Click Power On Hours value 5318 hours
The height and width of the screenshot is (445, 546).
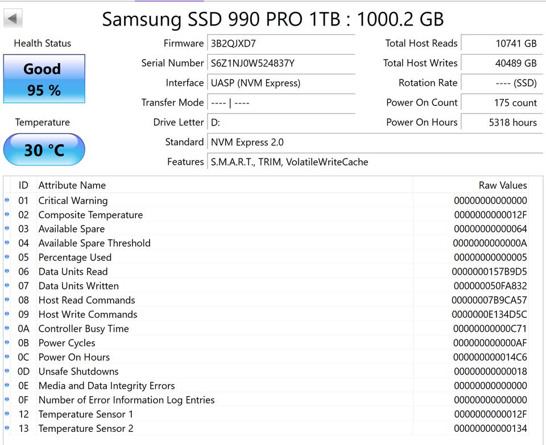click(x=502, y=122)
